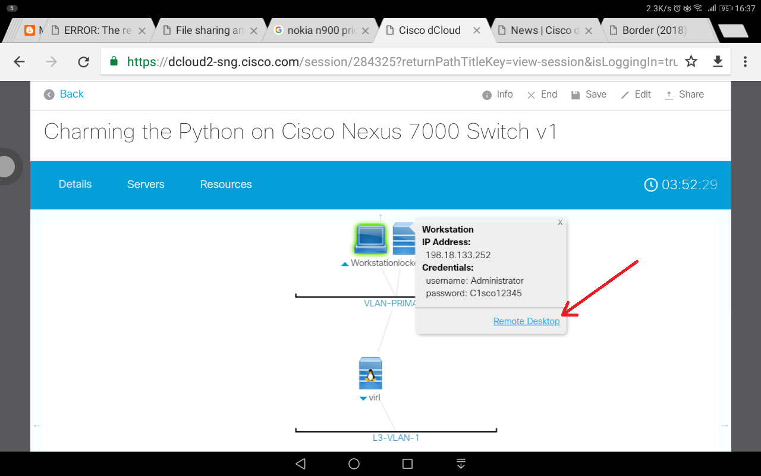Screen dimensions: 761x476
Task: Open Remote Desktop for the Workstation
Action: click(x=526, y=321)
